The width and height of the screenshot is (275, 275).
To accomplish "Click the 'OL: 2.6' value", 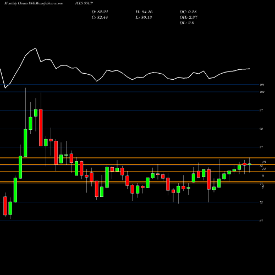I will click(187, 23).
